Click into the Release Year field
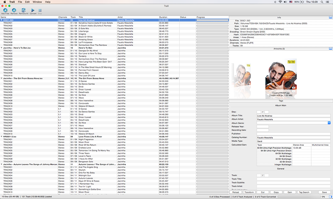The image size is (333, 199). point(263,126)
